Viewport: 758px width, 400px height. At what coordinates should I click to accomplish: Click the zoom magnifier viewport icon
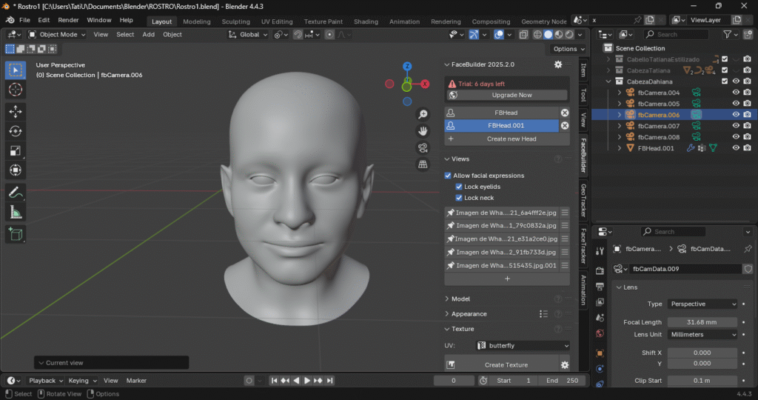[x=423, y=114]
